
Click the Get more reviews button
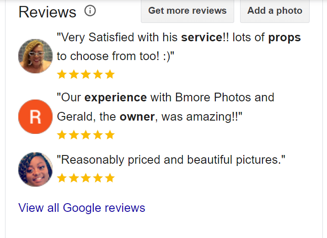pos(187,11)
